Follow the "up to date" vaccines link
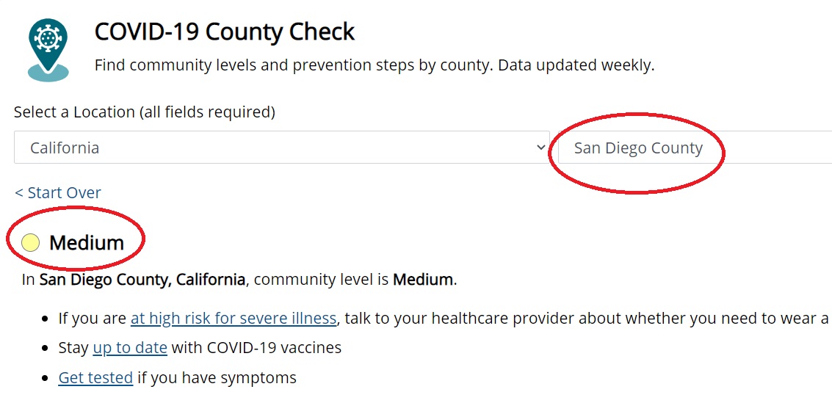 (130, 348)
